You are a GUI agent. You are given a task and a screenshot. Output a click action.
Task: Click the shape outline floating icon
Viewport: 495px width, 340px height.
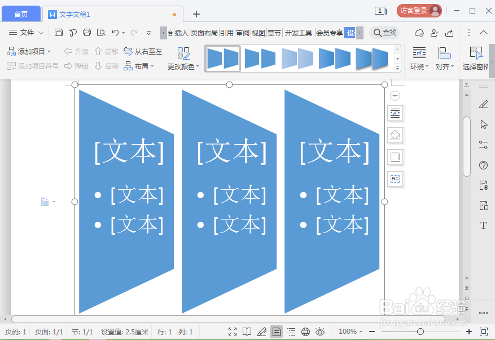point(395,157)
